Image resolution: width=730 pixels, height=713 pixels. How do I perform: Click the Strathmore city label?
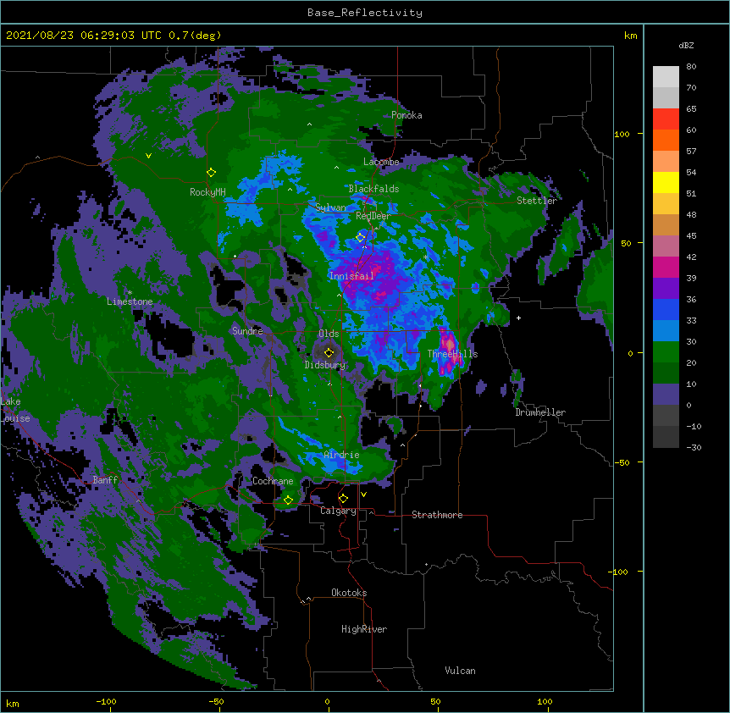437,515
